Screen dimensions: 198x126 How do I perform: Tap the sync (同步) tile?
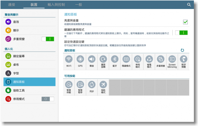point(92,86)
